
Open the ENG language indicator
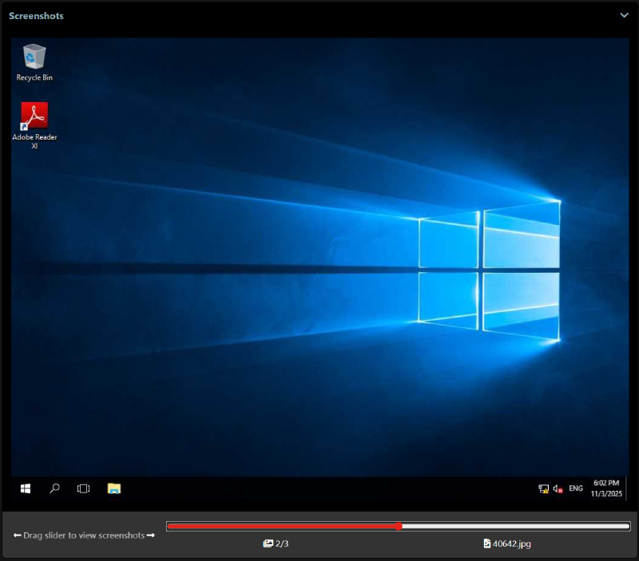tap(575, 488)
